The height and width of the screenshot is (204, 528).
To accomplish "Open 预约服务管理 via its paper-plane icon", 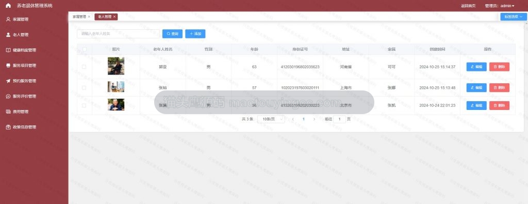I will (8, 81).
